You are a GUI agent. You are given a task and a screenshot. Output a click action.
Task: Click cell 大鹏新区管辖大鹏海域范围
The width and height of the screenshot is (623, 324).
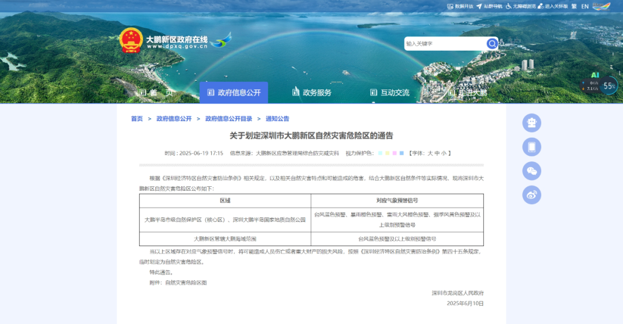click(225, 239)
